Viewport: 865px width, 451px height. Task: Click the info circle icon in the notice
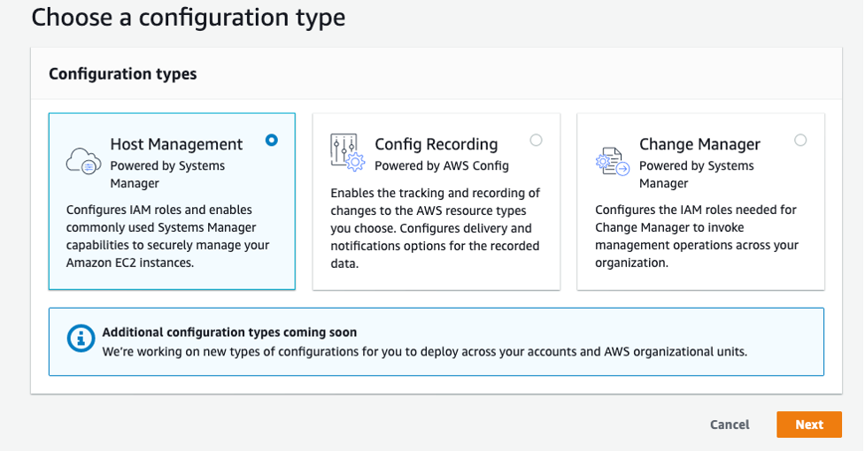point(81,338)
